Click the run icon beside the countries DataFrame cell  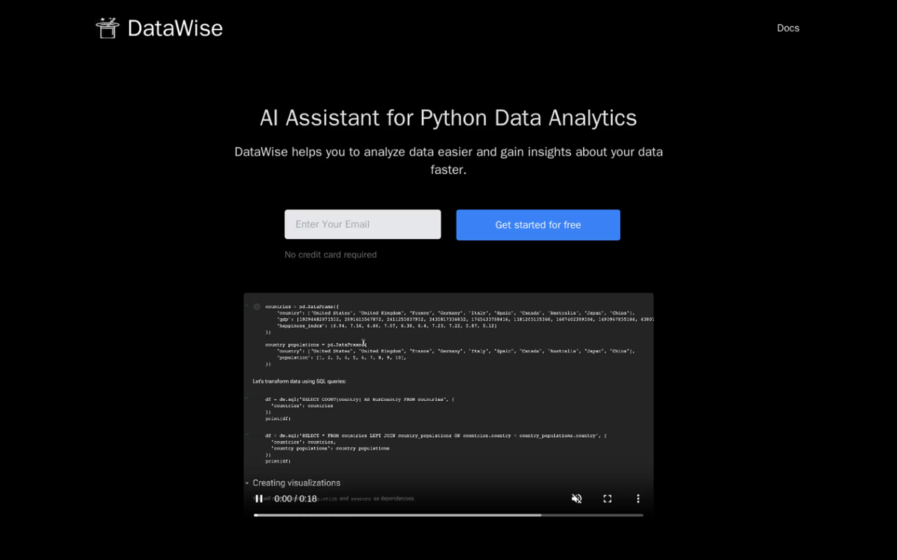[x=257, y=307]
